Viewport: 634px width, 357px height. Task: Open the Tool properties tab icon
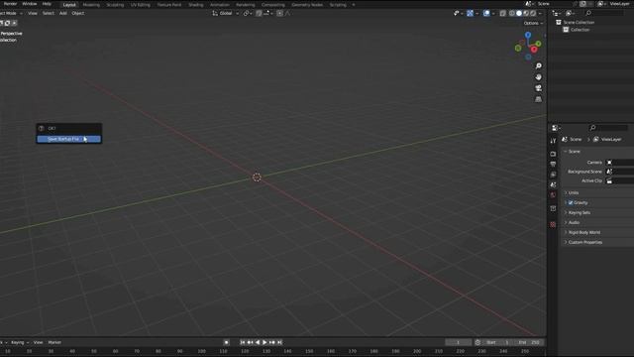coord(553,141)
